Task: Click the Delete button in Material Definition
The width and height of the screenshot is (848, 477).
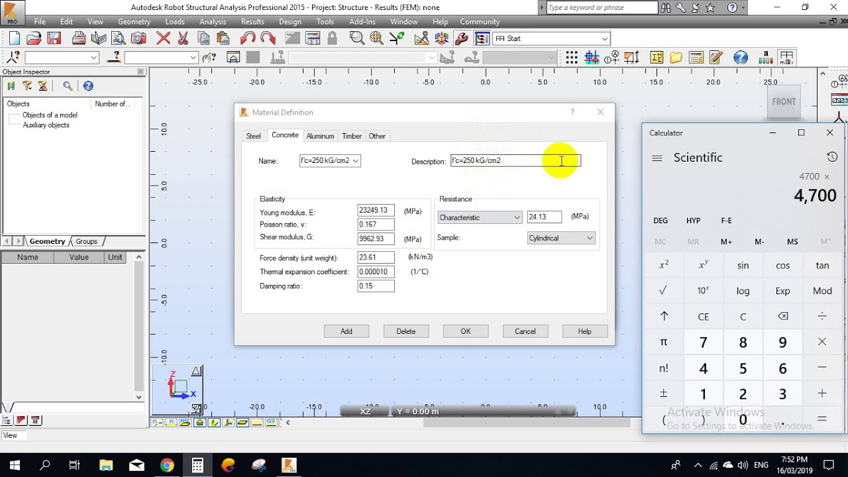Action: (x=406, y=331)
